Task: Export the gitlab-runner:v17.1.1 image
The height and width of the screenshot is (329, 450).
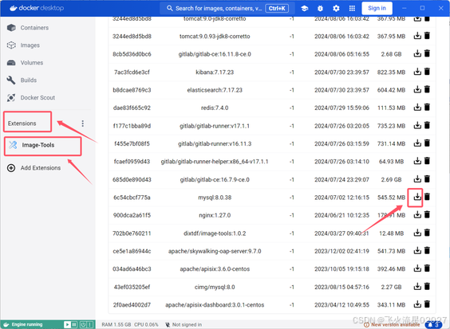Action: pyautogui.click(x=417, y=125)
